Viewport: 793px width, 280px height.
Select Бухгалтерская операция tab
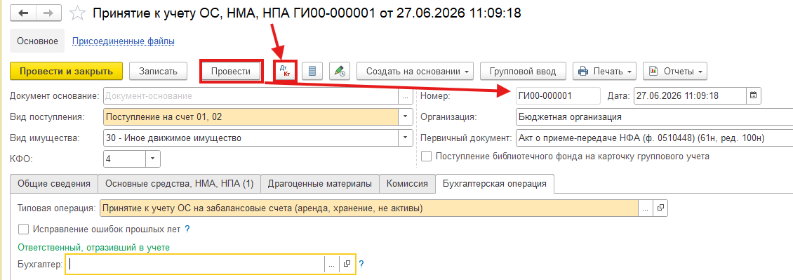pos(495,184)
